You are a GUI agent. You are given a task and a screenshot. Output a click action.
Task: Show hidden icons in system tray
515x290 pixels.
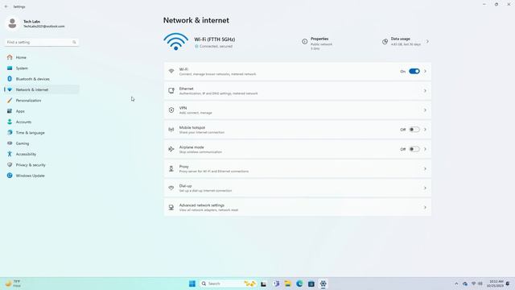click(456, 284)
